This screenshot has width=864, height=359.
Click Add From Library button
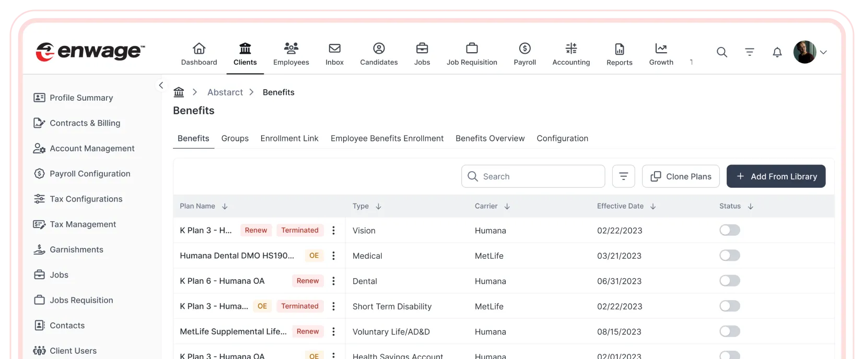tap(776, 176)
